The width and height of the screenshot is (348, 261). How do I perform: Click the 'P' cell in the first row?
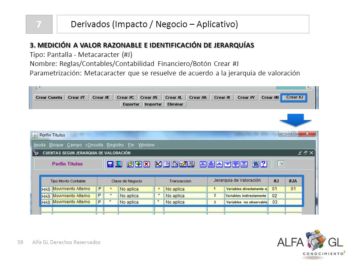coord(100,189)
